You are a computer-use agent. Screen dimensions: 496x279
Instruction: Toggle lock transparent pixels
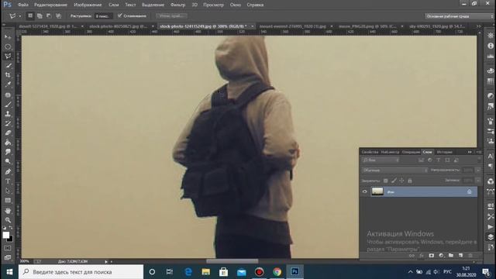click(x=386, y=181)
